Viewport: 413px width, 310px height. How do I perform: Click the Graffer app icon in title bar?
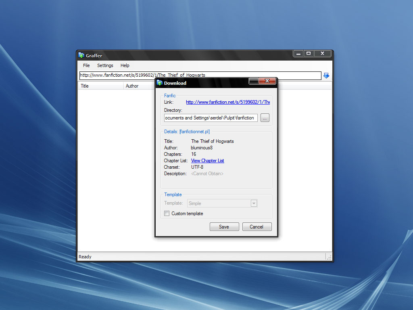click(x=81, y=55)
